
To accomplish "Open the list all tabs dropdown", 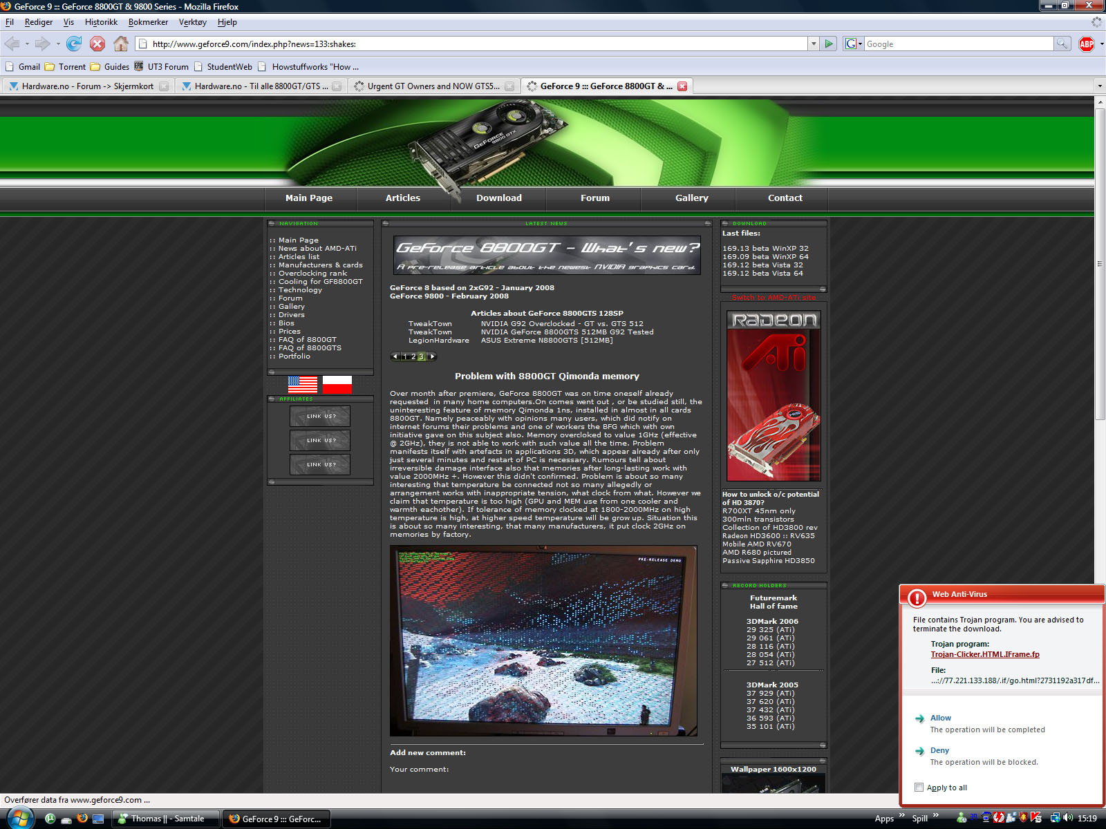I will (1099, 86).
